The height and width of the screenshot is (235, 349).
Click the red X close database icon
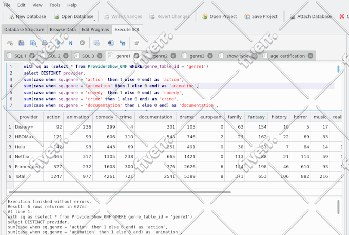tap(342, 16)
